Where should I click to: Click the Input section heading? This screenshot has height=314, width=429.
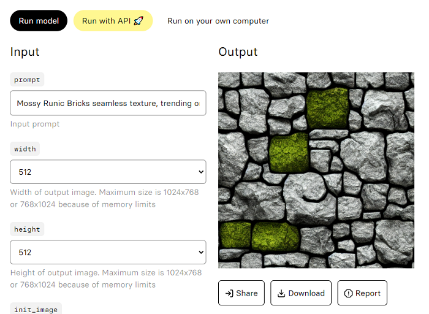(x=25, y=52)
